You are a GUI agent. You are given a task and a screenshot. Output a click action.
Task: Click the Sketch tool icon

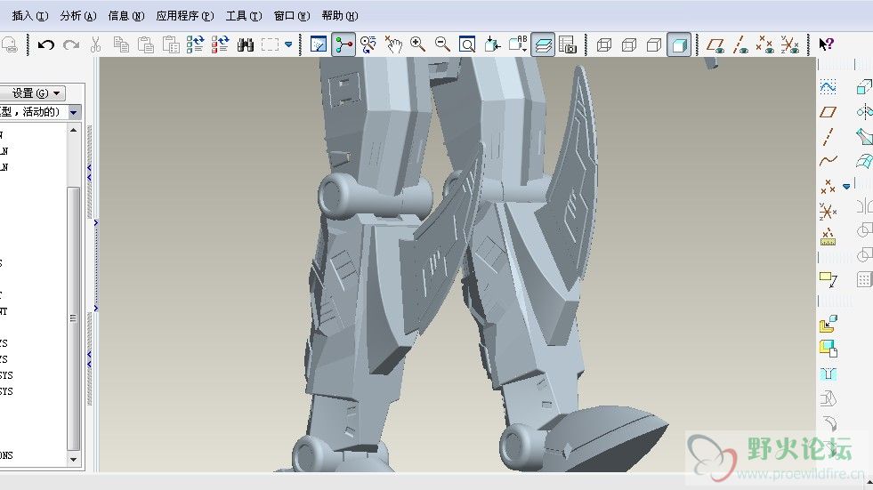click(x=828, y=87)
